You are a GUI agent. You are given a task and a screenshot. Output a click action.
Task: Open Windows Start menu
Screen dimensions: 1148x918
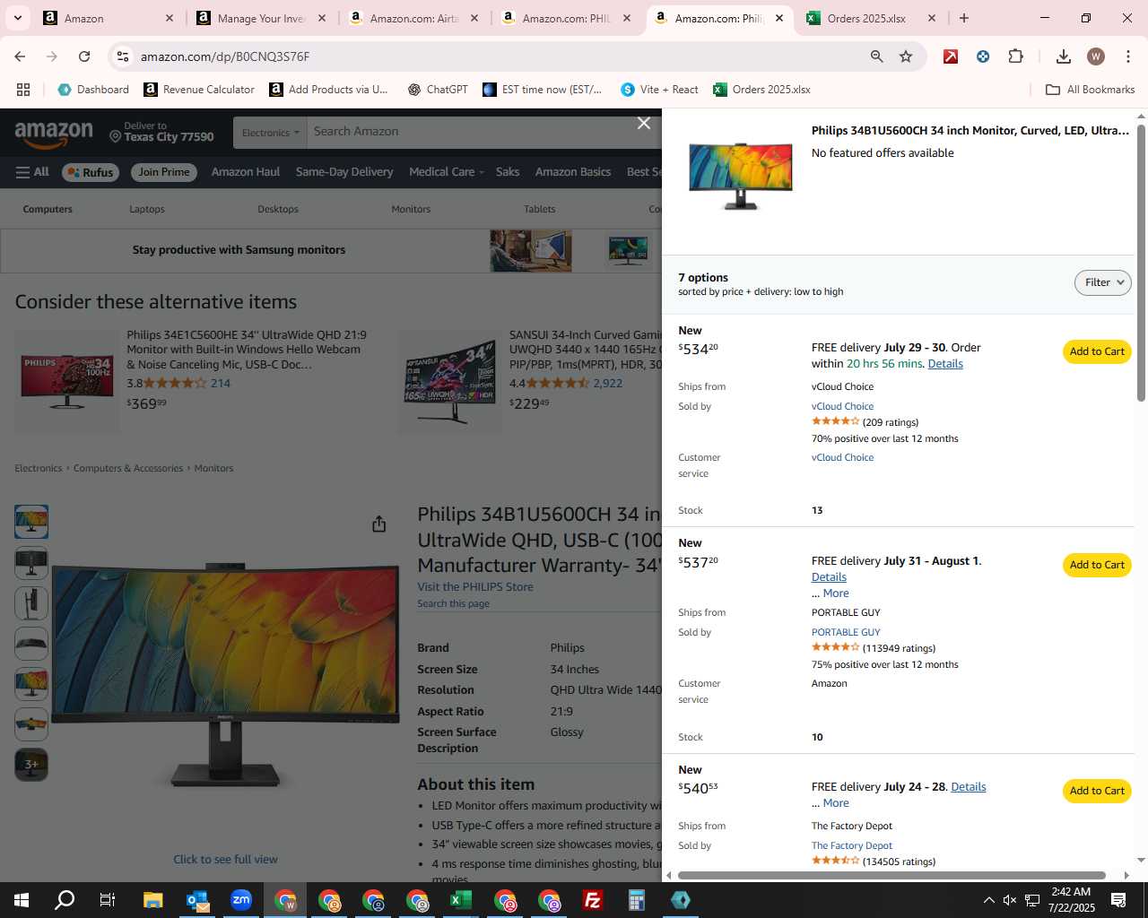point(22,900)
